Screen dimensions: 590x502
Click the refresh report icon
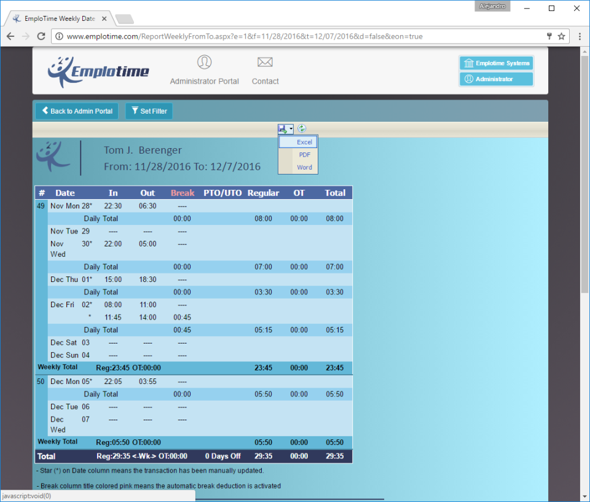(x=301, y=128)
